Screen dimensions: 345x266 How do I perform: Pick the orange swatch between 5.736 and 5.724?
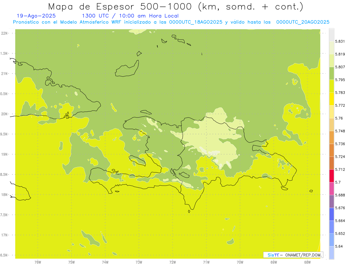click(x=331, y=150)
